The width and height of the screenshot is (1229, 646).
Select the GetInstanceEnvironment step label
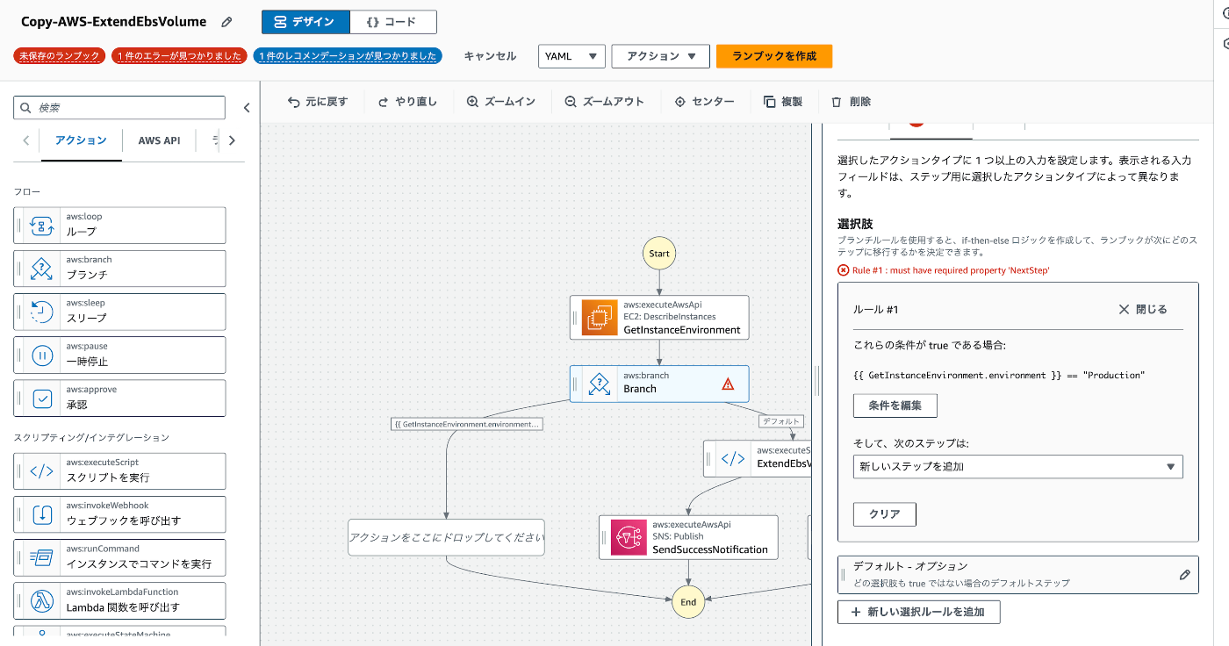[682, 330]
